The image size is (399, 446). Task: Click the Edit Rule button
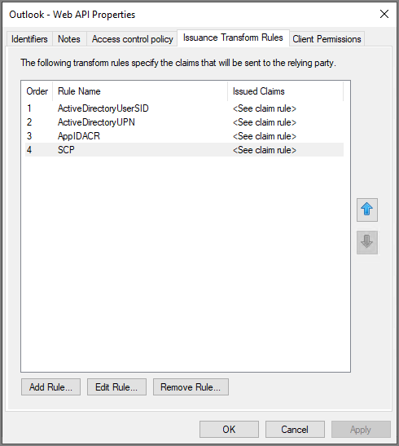pyautogui.click(x=116, y=386)
